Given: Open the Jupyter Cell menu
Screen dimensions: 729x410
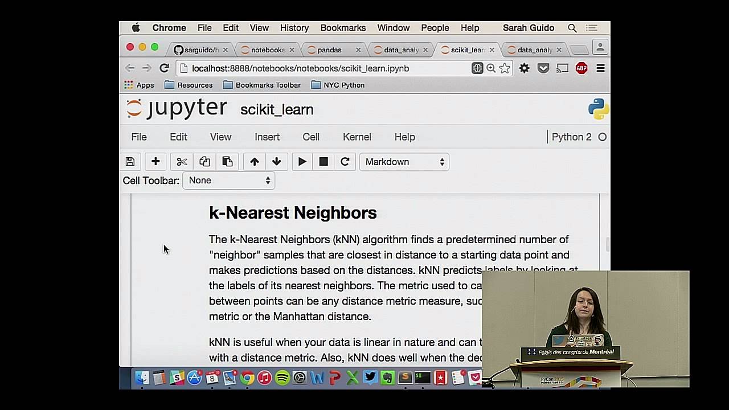Looking at the screenshot, I should point(311,137).
